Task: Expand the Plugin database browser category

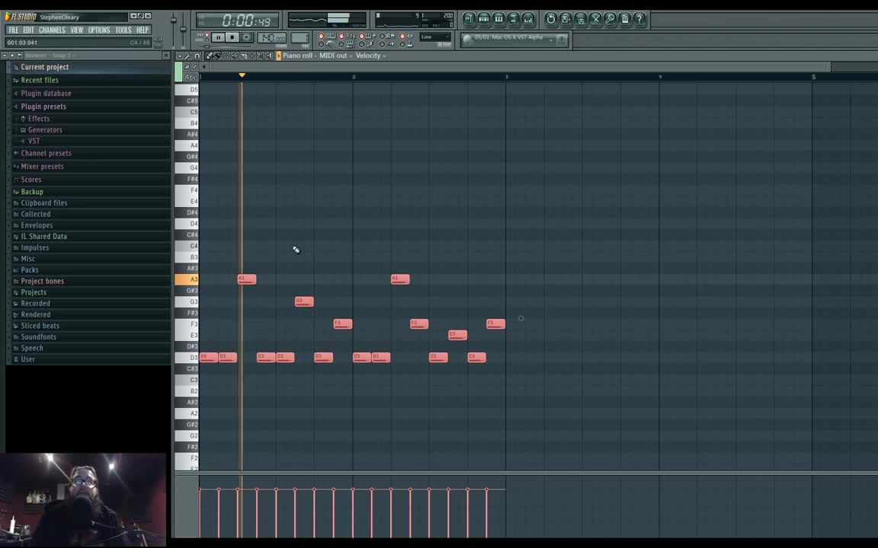Action: coord(46,93)
